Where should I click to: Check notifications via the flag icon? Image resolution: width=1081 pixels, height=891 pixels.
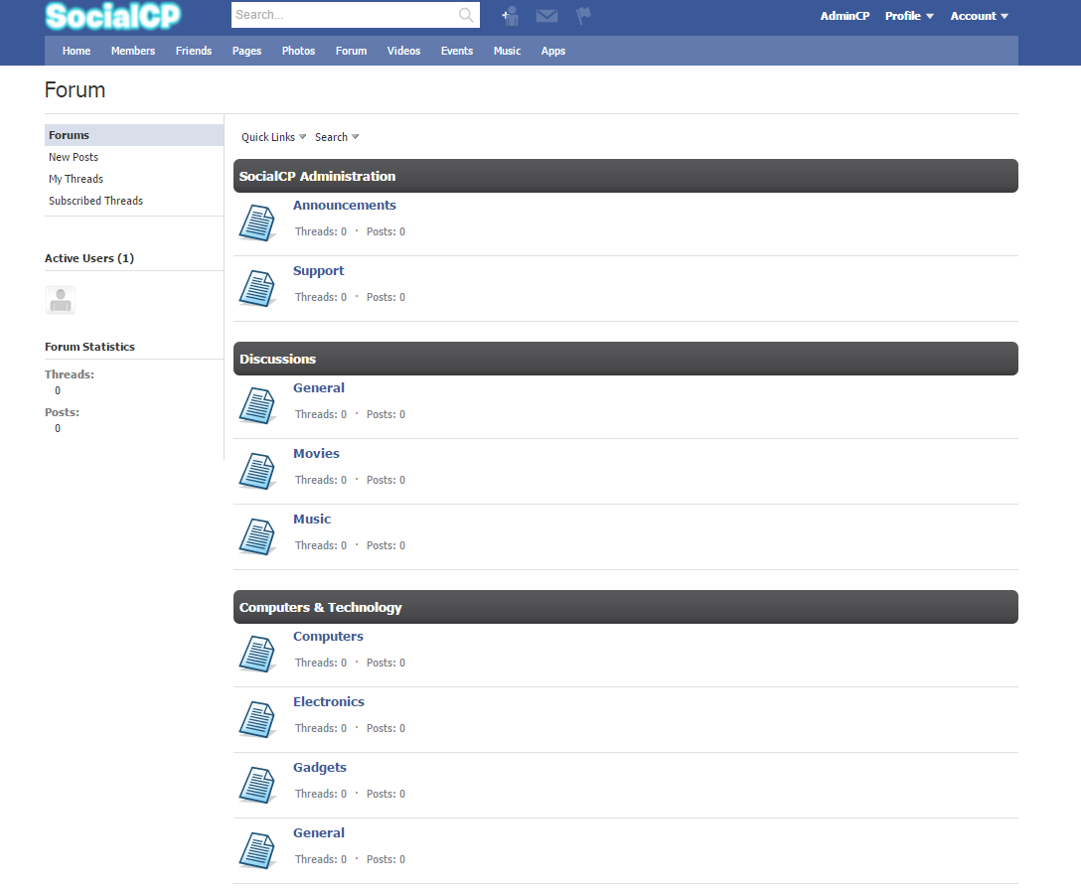click(583, 16)
